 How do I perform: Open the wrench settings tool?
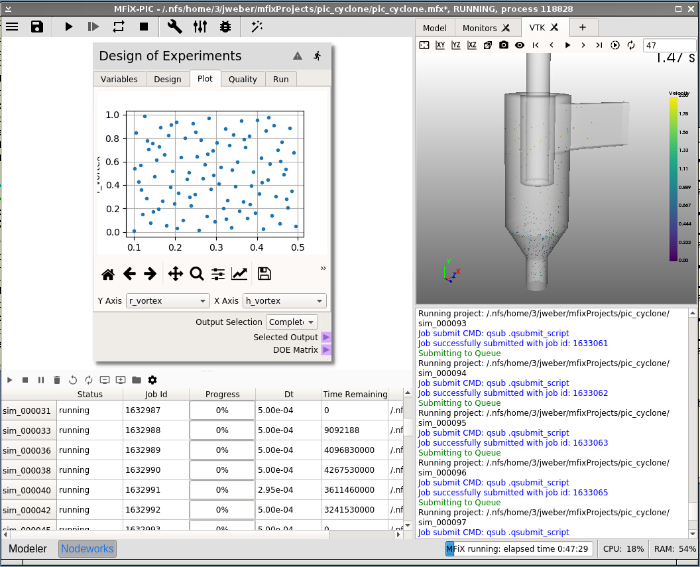pos(175,27)
